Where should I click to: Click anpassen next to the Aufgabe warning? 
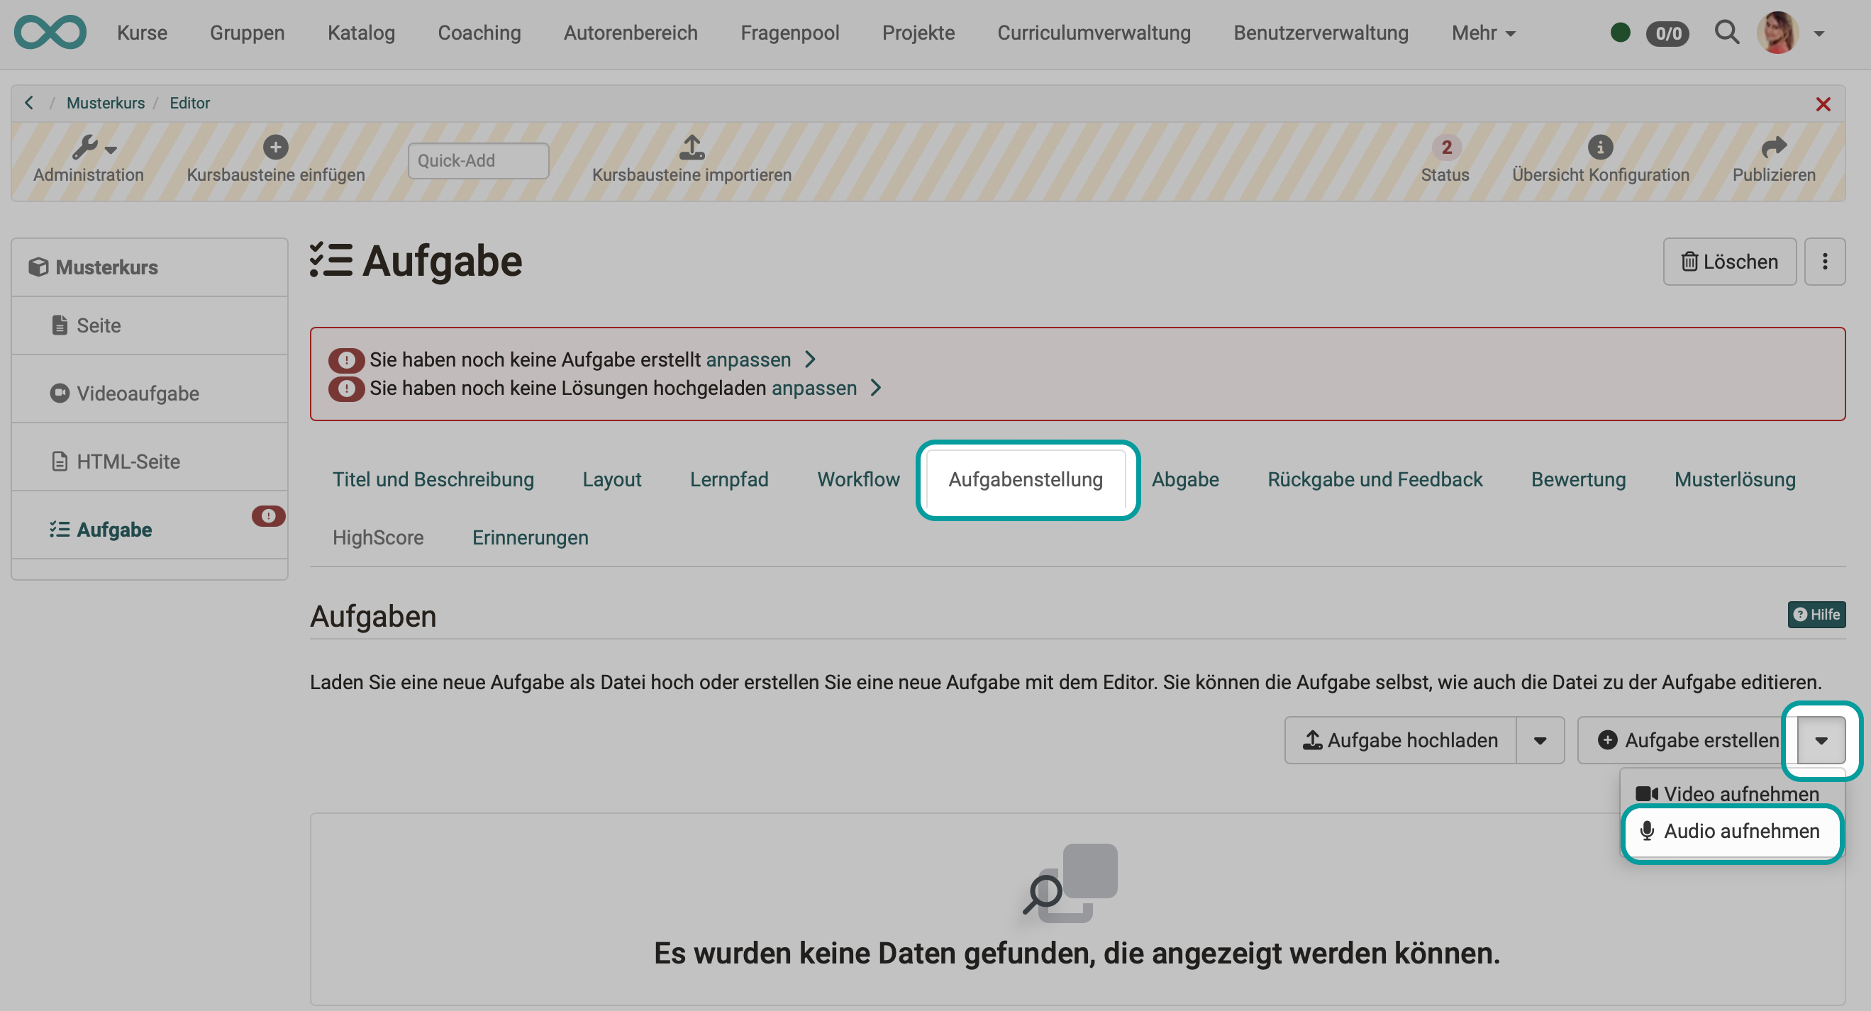[748, 359]
